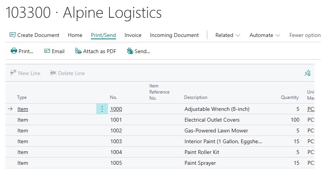The image size is (321, 169).
Task: Select item number 1001 cell
Action: coord(116,120)
